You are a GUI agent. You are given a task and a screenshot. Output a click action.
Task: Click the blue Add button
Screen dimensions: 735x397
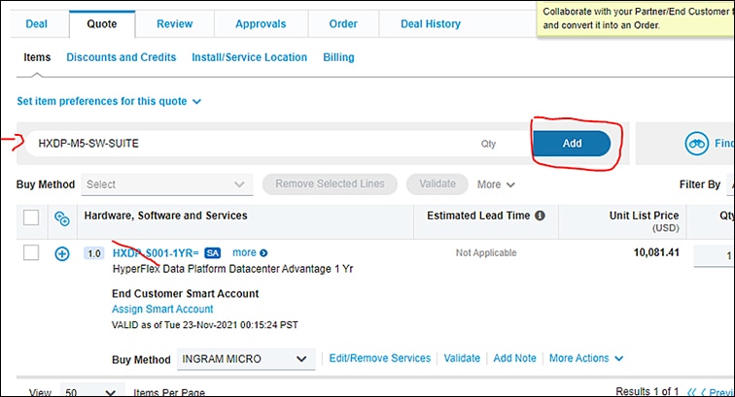[x=572, y=143]
